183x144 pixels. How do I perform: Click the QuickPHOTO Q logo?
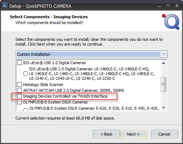point(171,22)
